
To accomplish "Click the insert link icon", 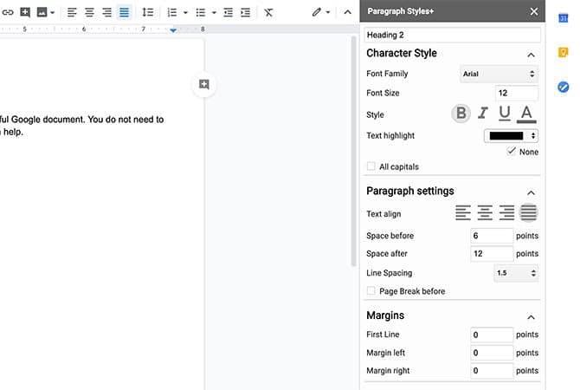I will 8,13.
